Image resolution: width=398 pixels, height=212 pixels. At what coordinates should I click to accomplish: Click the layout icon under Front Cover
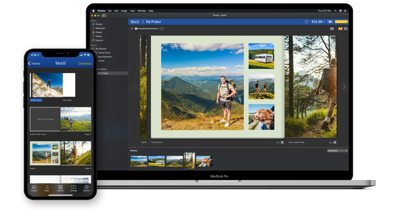[282, 142]
